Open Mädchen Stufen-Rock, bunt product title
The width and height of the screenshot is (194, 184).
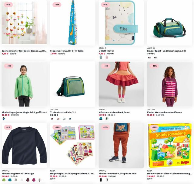tap(114, 112)
